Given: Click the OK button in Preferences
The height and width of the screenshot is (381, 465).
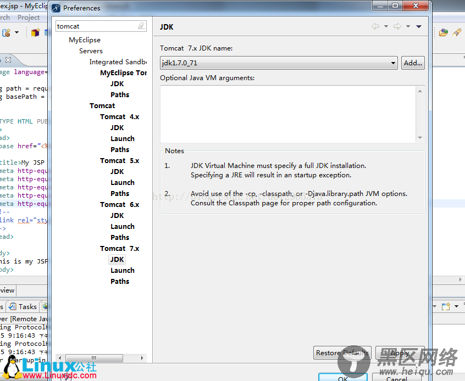Looking at the screenshot, I should click(343, 378).
